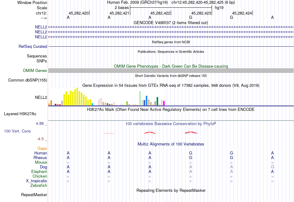This screenshot has height=202, width=294.
Task: Click the first NELL2 GENCODE transcript label
Action: 41,27
